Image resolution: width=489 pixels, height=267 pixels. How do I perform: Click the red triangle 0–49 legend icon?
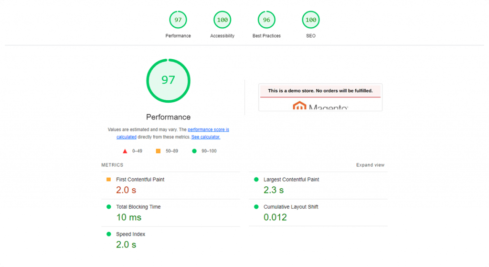(x=125, y=151)
